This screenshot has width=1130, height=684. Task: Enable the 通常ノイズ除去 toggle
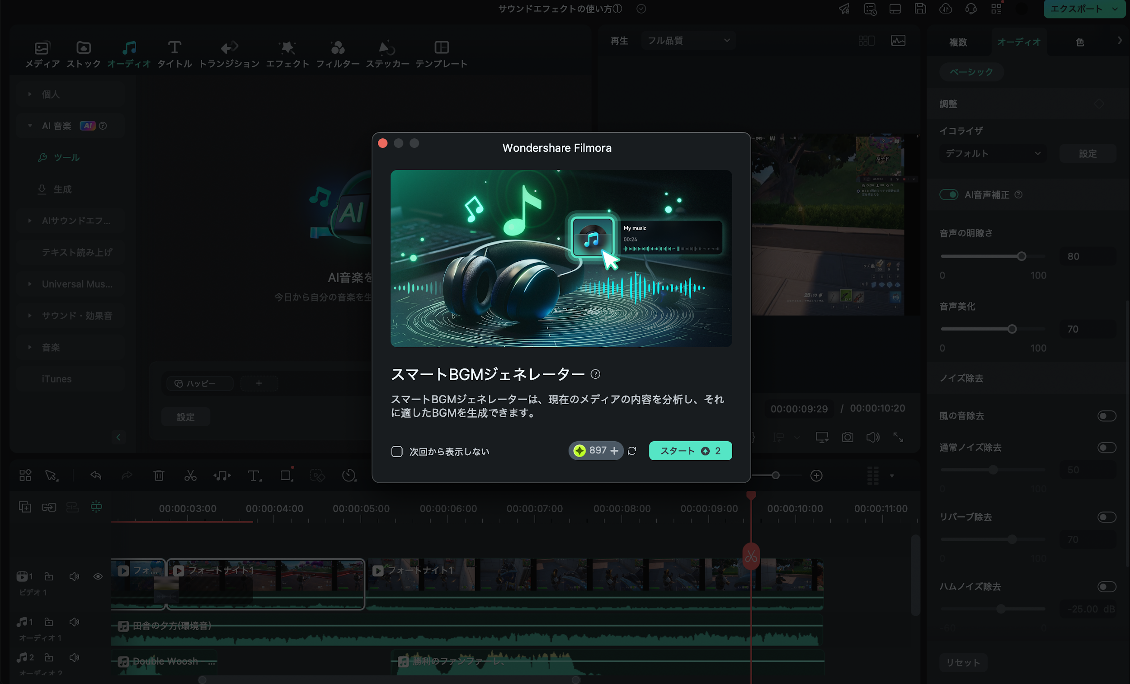point(1106,447)
